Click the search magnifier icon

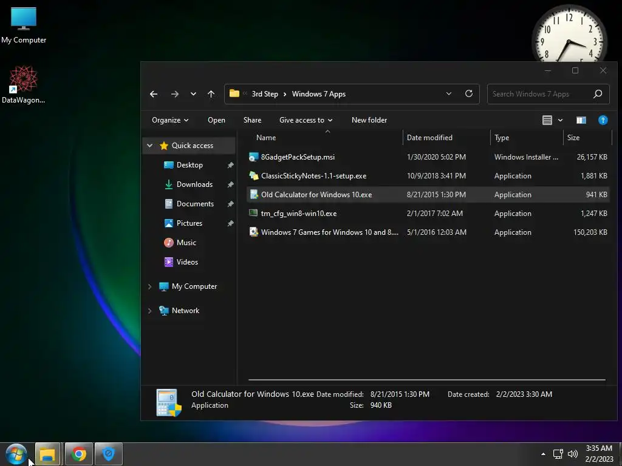tap(598, 94)
